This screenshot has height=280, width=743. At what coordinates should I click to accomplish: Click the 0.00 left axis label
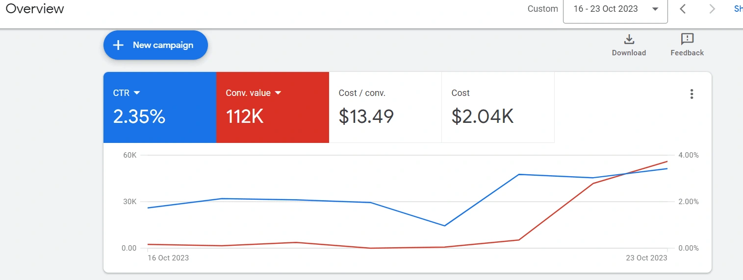tap(129, 248)
